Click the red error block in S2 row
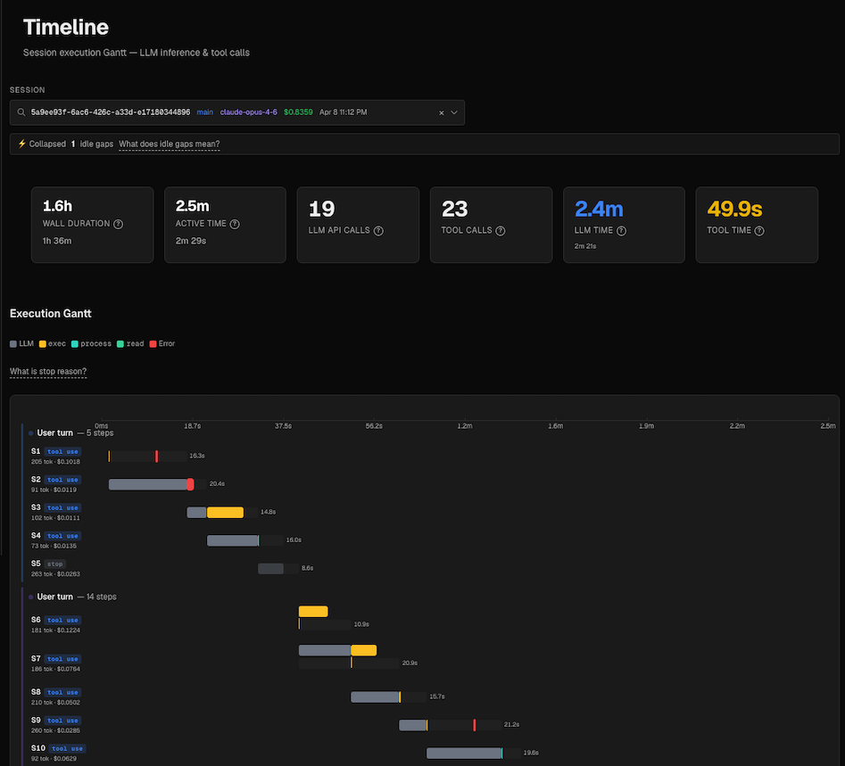 tap(190, 484)
